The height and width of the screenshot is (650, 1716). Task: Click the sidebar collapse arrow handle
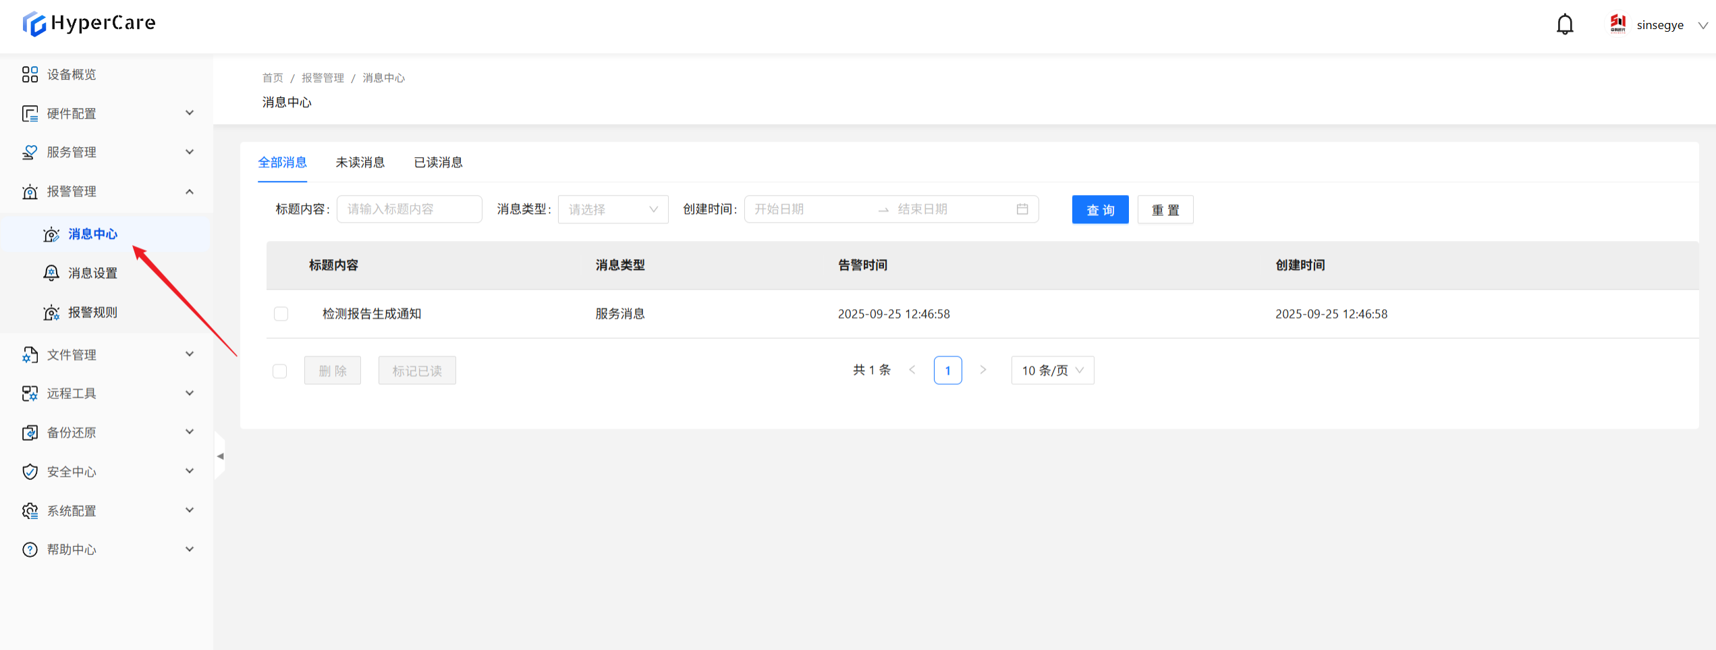click(220, 456)
